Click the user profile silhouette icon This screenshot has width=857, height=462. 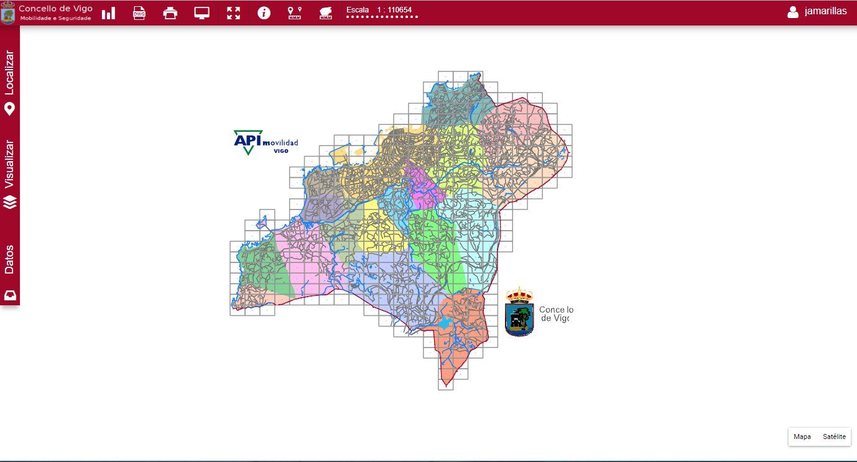(x=792, y=12)
